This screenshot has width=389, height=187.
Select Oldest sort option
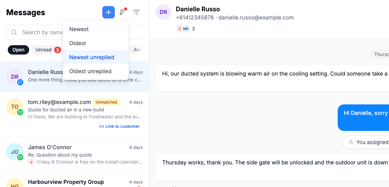[x=96, y=43]
